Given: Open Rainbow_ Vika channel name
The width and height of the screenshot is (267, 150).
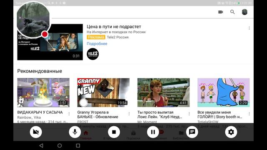Looking at the screenshot, I should pos(29,117).
